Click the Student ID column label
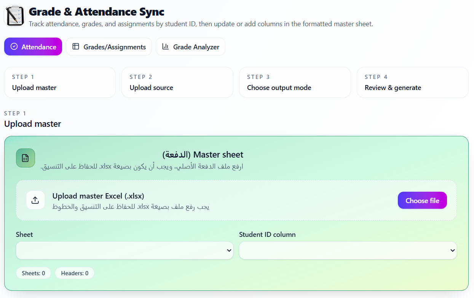Image resolution: width=474 pixels, height=298 pixels. click(267, 234)
